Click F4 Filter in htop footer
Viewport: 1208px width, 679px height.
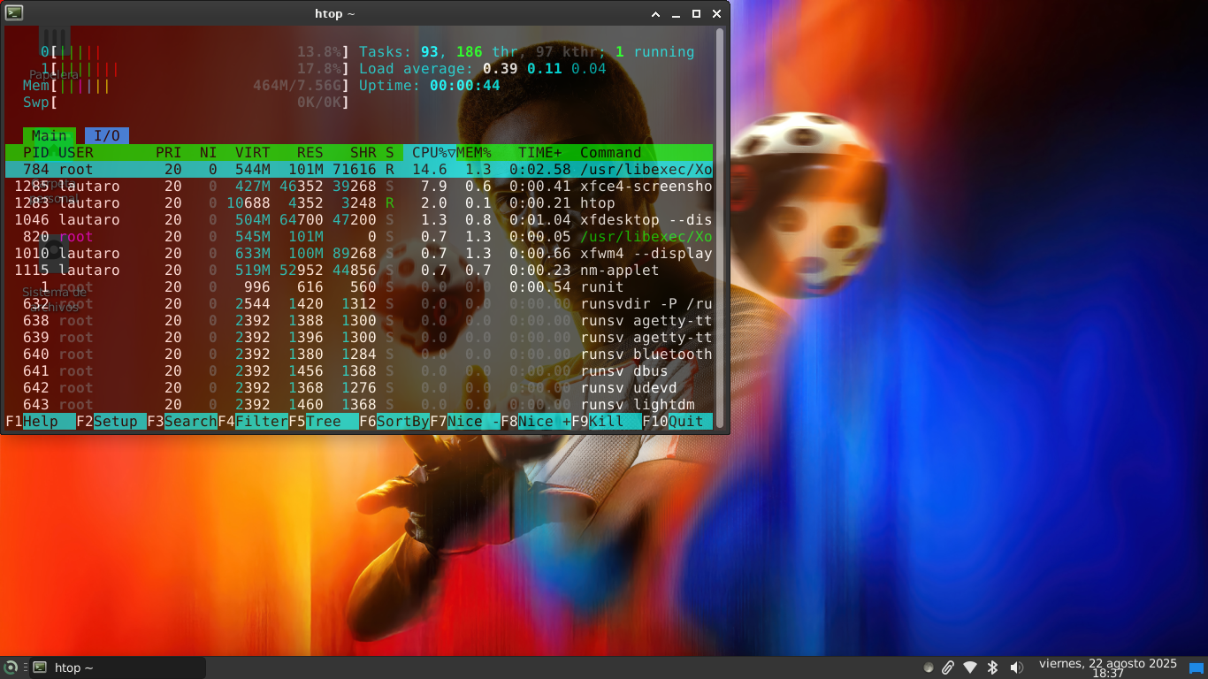253,422
